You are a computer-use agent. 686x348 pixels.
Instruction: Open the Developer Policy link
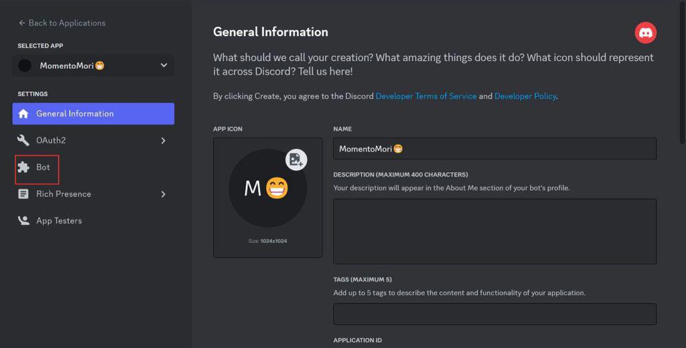(525, 96)
